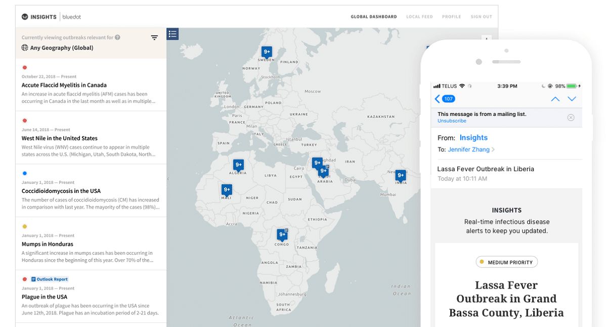606x327 pixels.
Task: Select the 9+ marker over India
Action: pos(401,176)
